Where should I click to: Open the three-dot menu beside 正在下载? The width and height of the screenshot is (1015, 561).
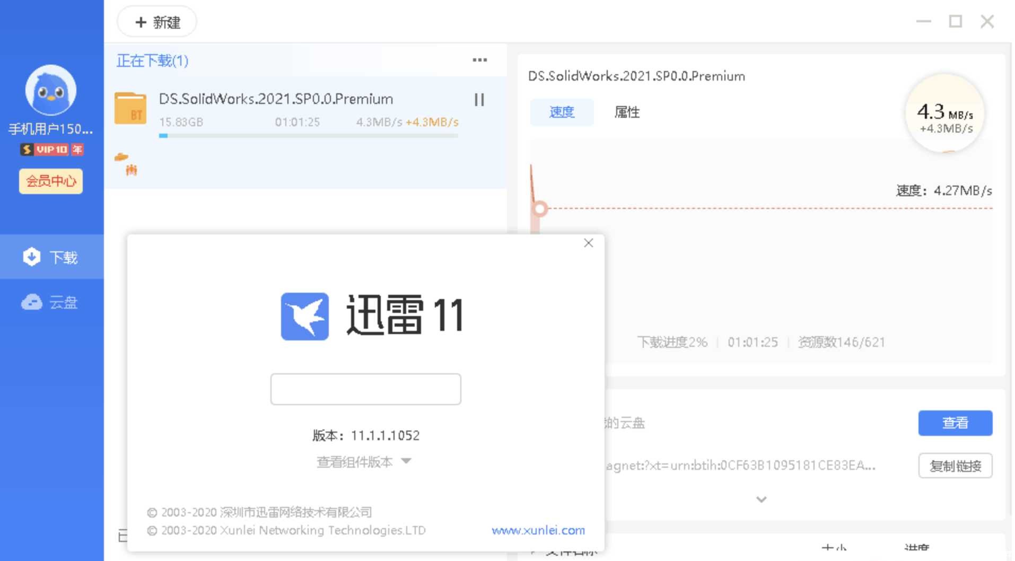pyautogui.click(x=479, y=60)
